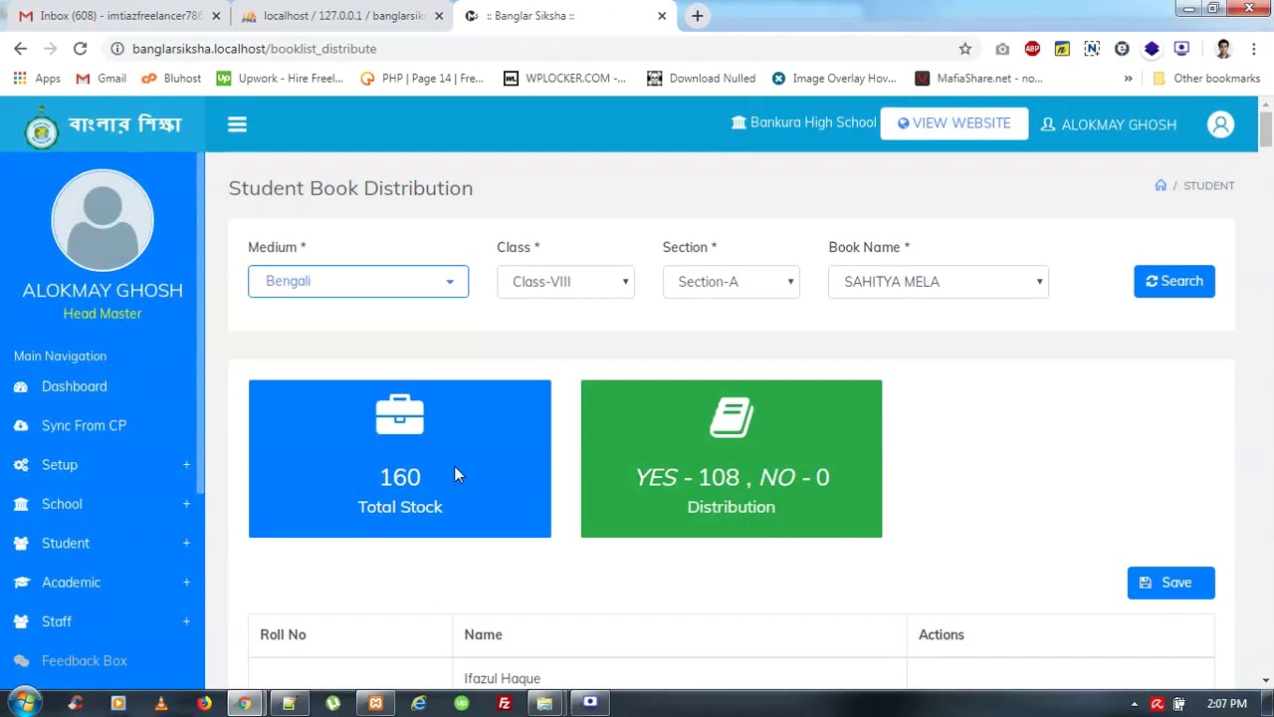Viewport: 1274px width, 717px height.
Task: Expand the School sidebar menu
Action: [x=103, y=504]
